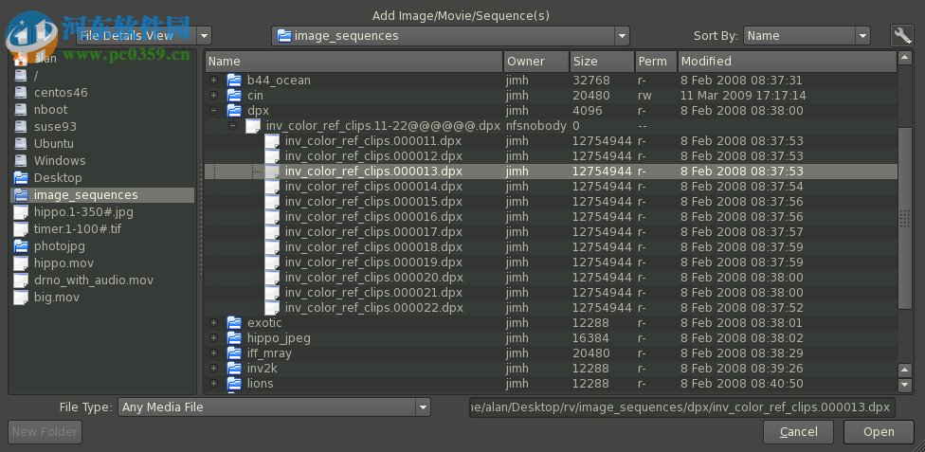Click the Perm column header
This screenshot has width=925, height=452.
coord(656,62)
